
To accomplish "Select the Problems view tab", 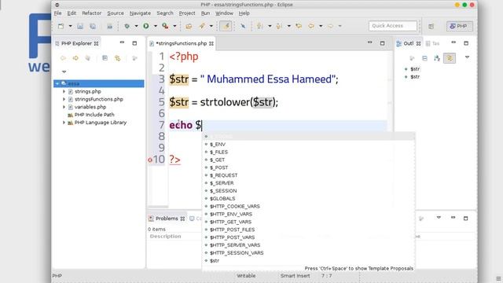I will click(x=167, y=219).
